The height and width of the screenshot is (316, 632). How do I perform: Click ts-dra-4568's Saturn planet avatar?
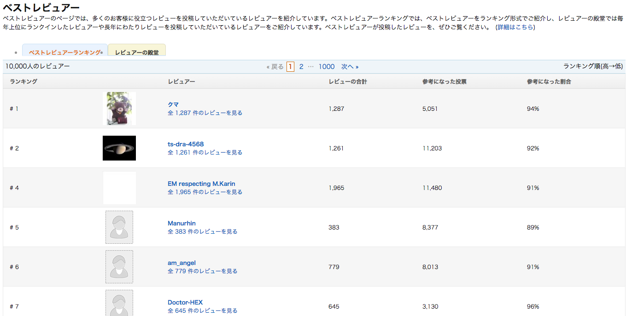[119, 148]
